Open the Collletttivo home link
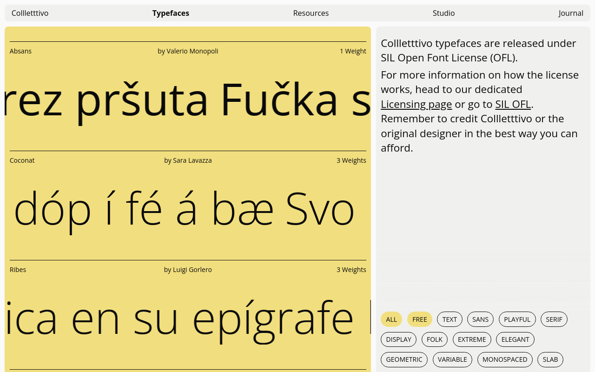 [x=30, y=13]
